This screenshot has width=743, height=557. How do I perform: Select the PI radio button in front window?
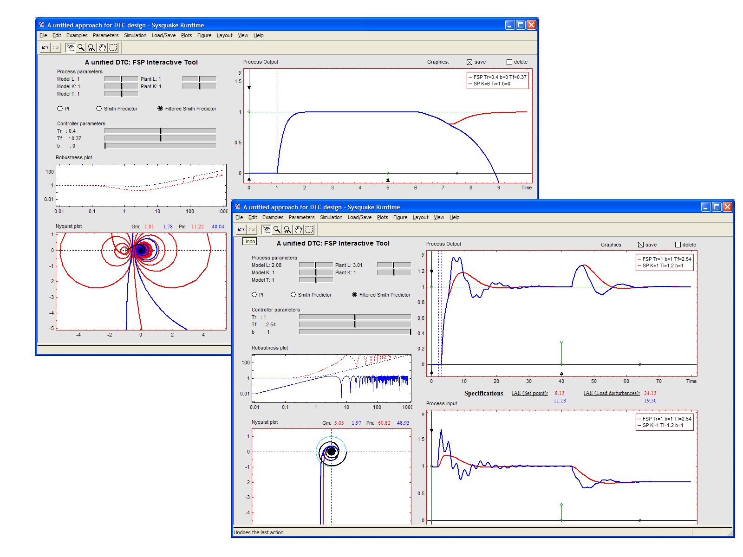254,295
